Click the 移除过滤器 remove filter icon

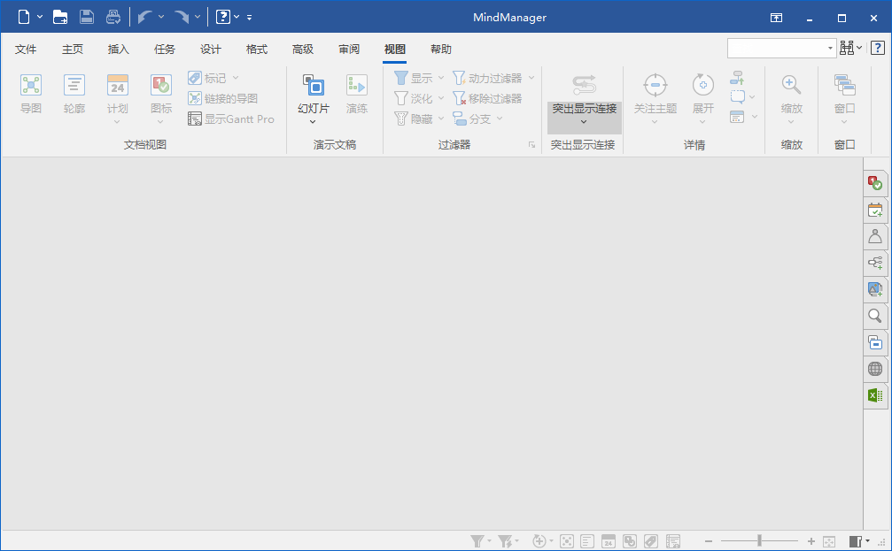(x=487, y=98)
